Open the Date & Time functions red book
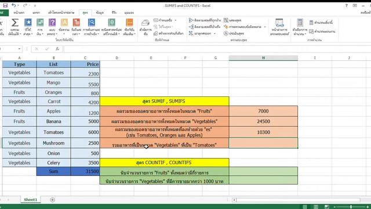 (76, 27)
